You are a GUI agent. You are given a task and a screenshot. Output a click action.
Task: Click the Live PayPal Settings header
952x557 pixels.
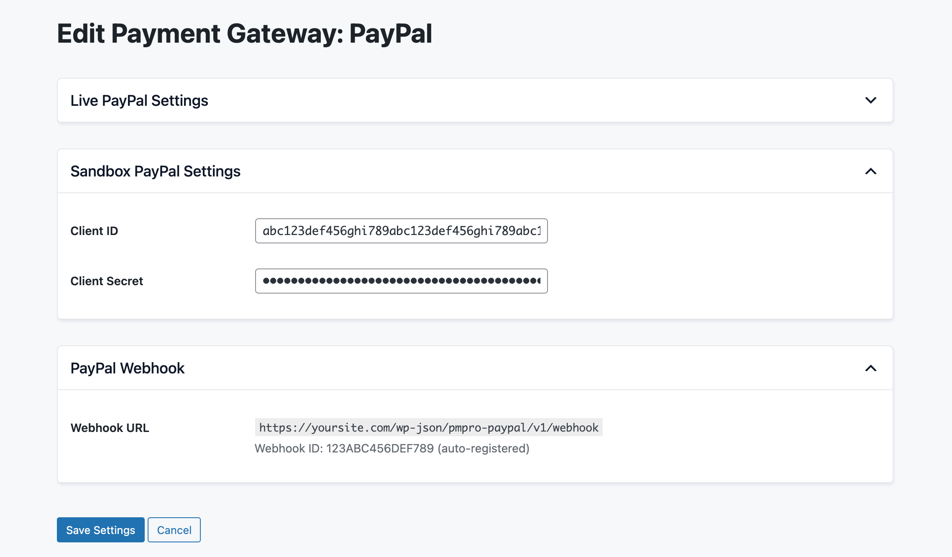pyautogui.click(x=139, y=100)
